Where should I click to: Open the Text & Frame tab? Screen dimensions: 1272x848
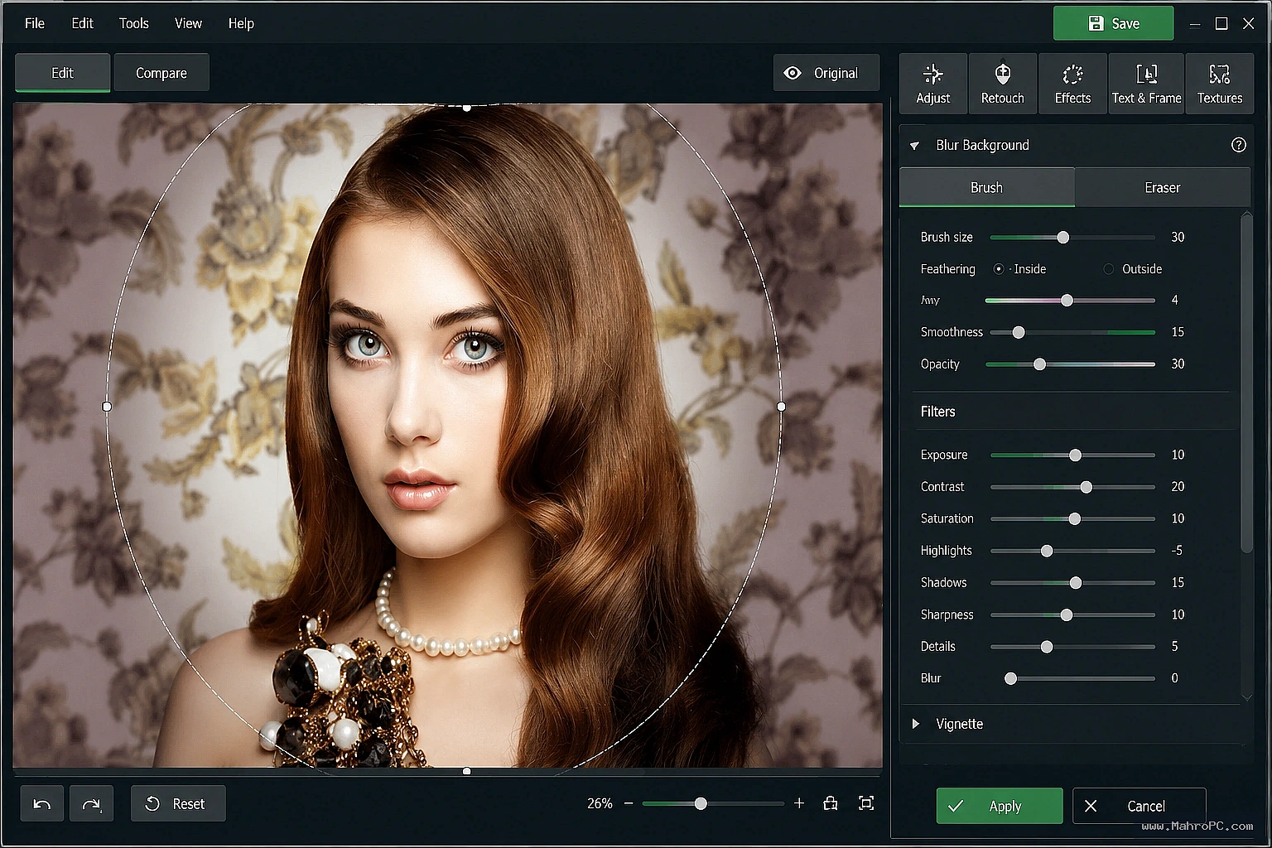1146,84
